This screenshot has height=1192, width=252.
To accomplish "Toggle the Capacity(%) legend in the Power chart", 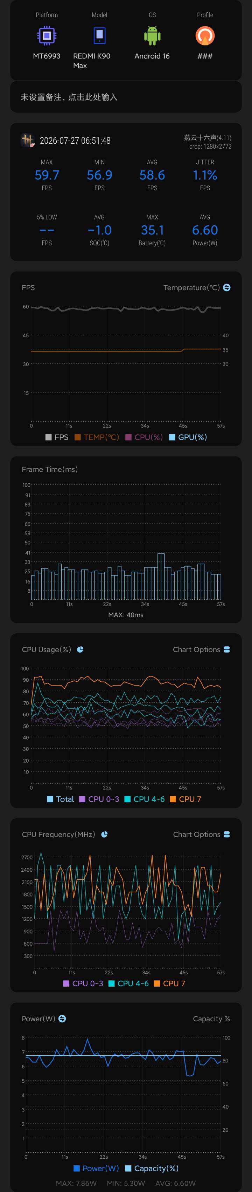I will (x=152, y=1168).
